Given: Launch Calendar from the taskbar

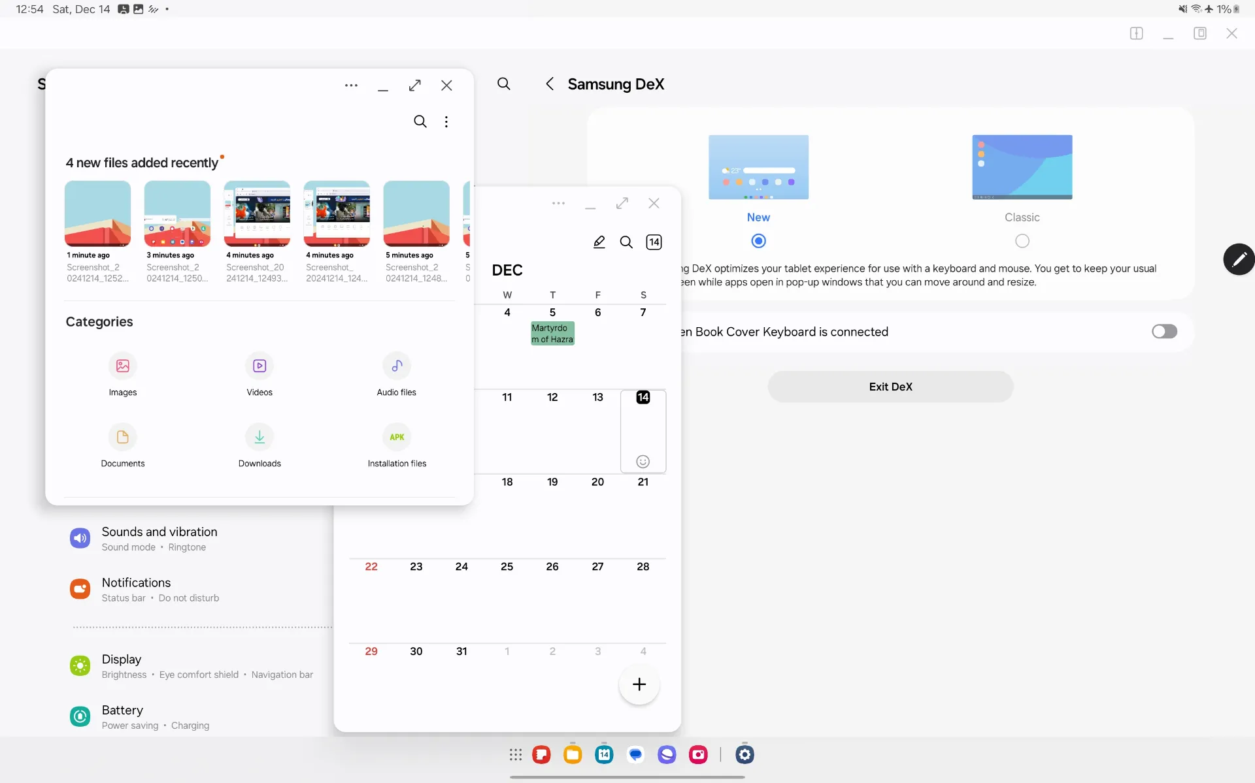Looking at the screenshot, I should click(x=604, y=755).
